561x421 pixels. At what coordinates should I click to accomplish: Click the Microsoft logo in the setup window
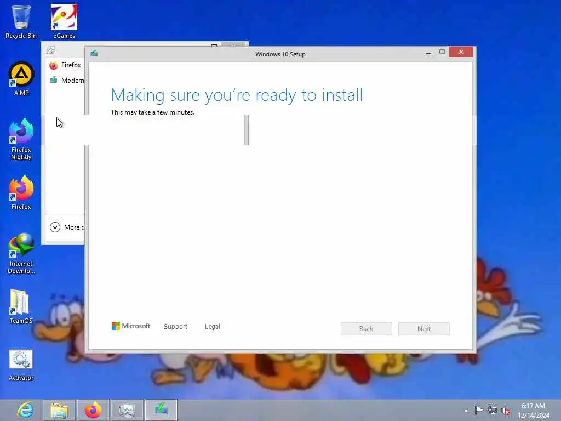point(131,326)
